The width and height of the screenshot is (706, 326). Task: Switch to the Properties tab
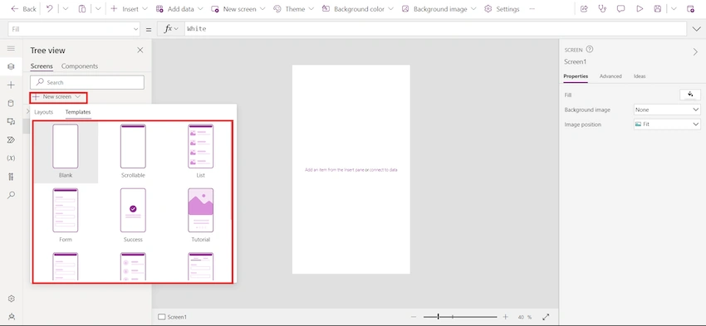[576, 76]
